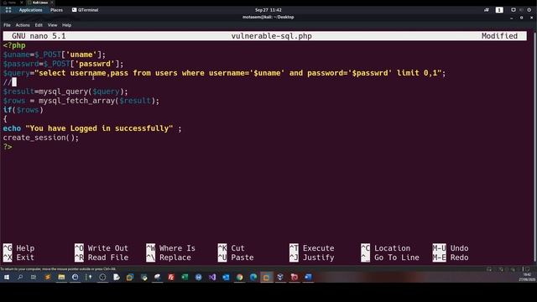This screenshot has width=537, height=302.
Task: Click the nano Go To Line shortcut
Action: tap(390, 258)
